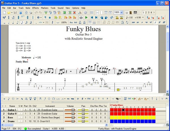Open the Markers menu
Screen dimensions: 170x131
click(x=44, y=8)
